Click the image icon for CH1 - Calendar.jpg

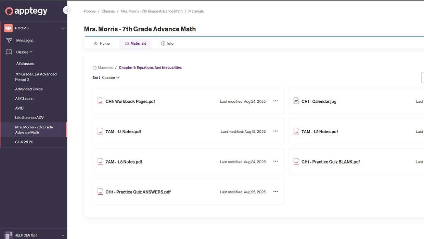(296, 101)
